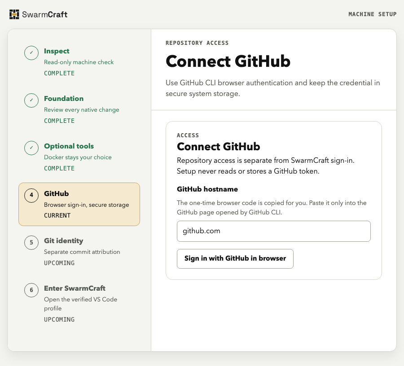Click COMPLETE status under Optional tools
Screen dimensions: 404x366
(x=59, y=168)
